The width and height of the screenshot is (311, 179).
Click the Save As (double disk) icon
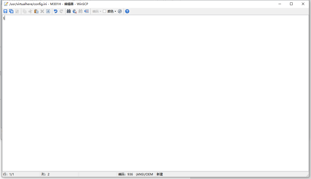click(11, 11)
